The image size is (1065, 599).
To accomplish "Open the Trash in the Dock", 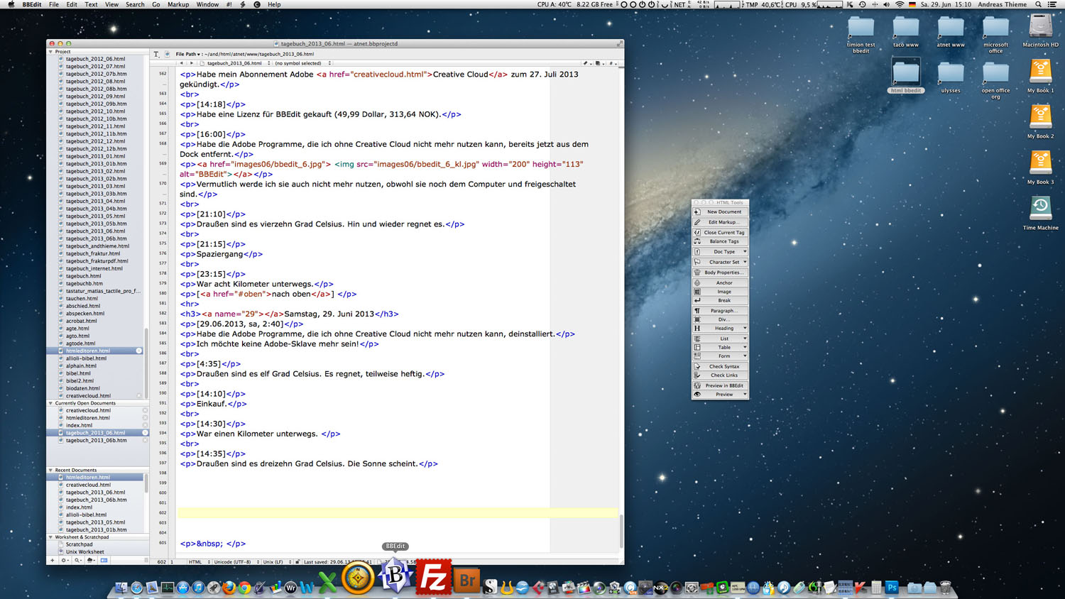I will coord(945,588).
